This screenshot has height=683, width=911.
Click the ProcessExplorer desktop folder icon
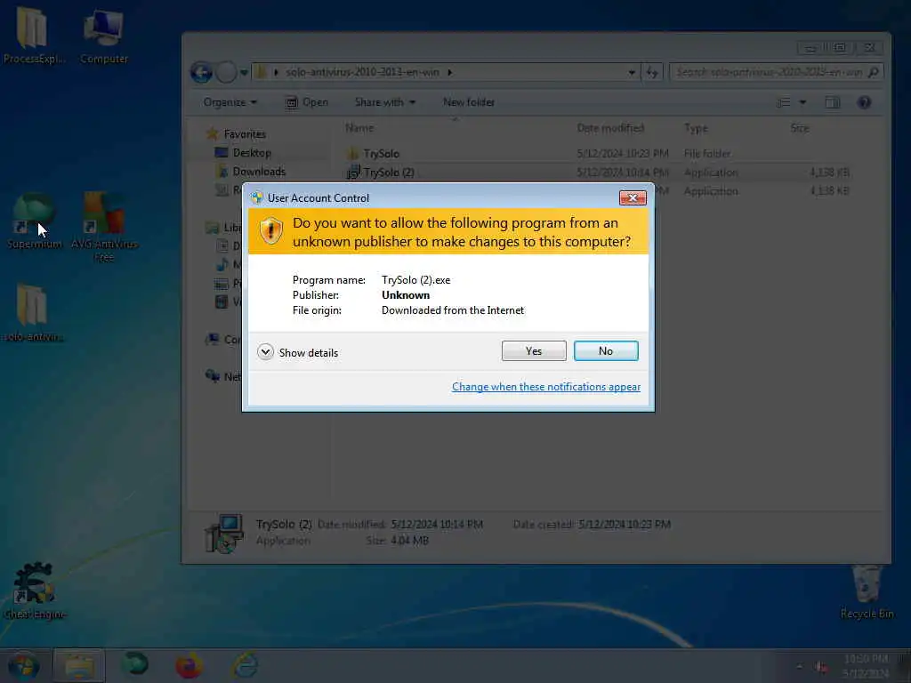click(x=33, y=34)
